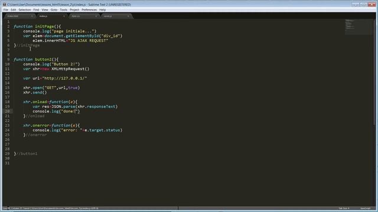Click the JSON.parse(xhr.responseText) line
This screenshot has height=212, width=378.
pyautogui.click(x=75, y=107)
